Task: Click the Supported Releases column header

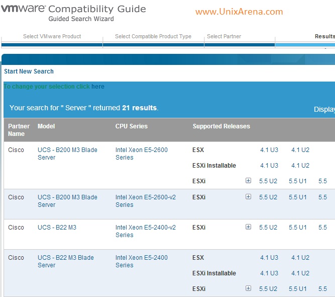Action: tap(221, 126)
